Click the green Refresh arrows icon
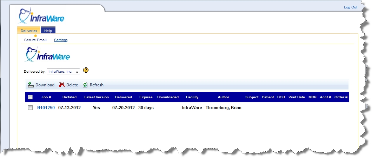Screen dimensions: 372x158 click(85, 85)
